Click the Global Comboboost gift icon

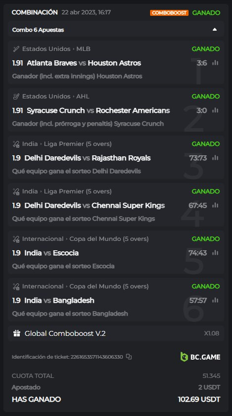17,333
